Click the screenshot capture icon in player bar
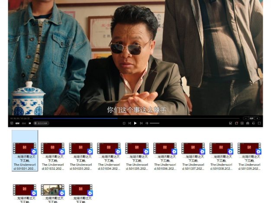The image size is (271, 203). pyautogui.click(x=242, y=123)
